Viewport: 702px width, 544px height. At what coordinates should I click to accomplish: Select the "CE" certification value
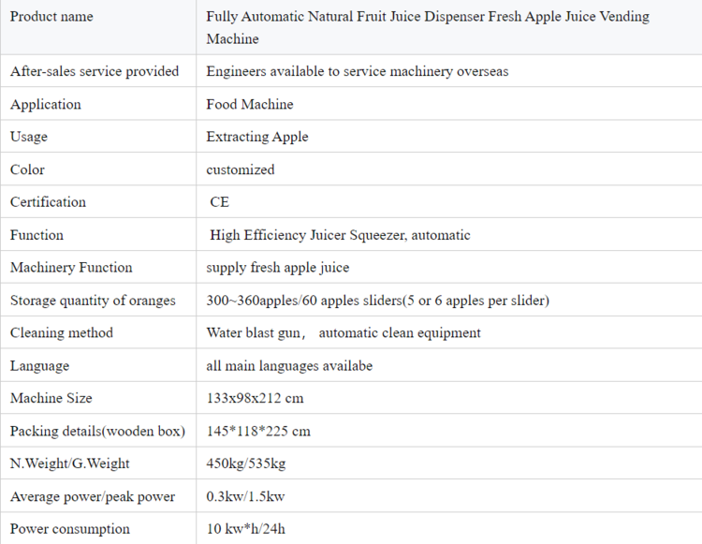(219, 202)
